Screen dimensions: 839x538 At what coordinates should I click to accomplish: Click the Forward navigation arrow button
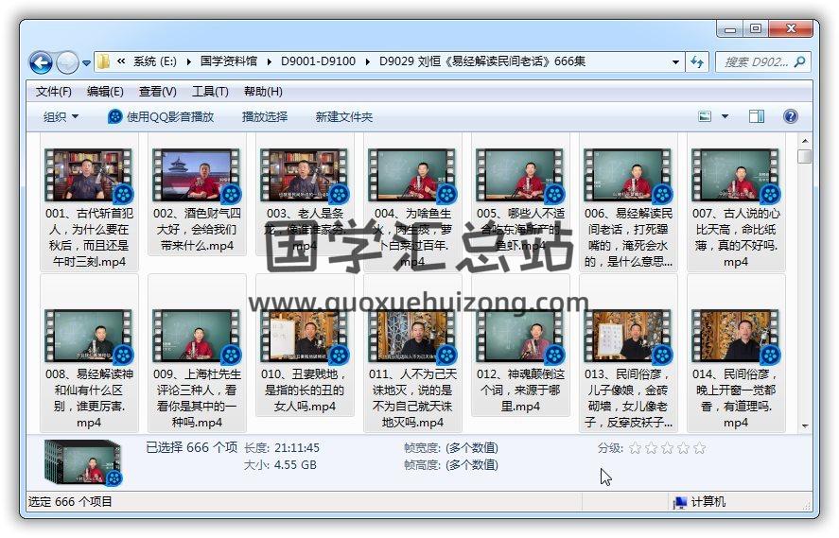pos(67,63)
